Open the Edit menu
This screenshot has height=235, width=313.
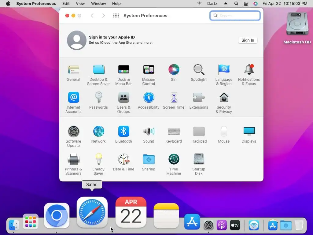click(66, 4)
